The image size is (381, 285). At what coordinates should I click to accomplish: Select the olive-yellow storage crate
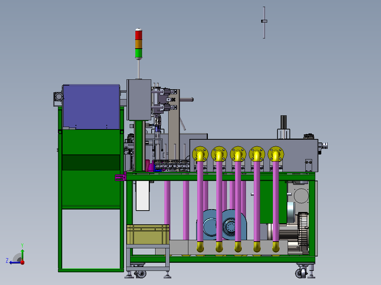(148, 234)
